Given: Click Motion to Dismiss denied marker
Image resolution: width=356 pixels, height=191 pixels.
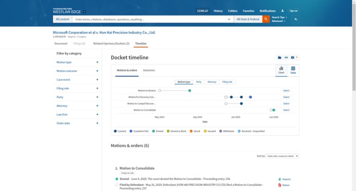Looking at the screenshot, I should pos(190,90).
